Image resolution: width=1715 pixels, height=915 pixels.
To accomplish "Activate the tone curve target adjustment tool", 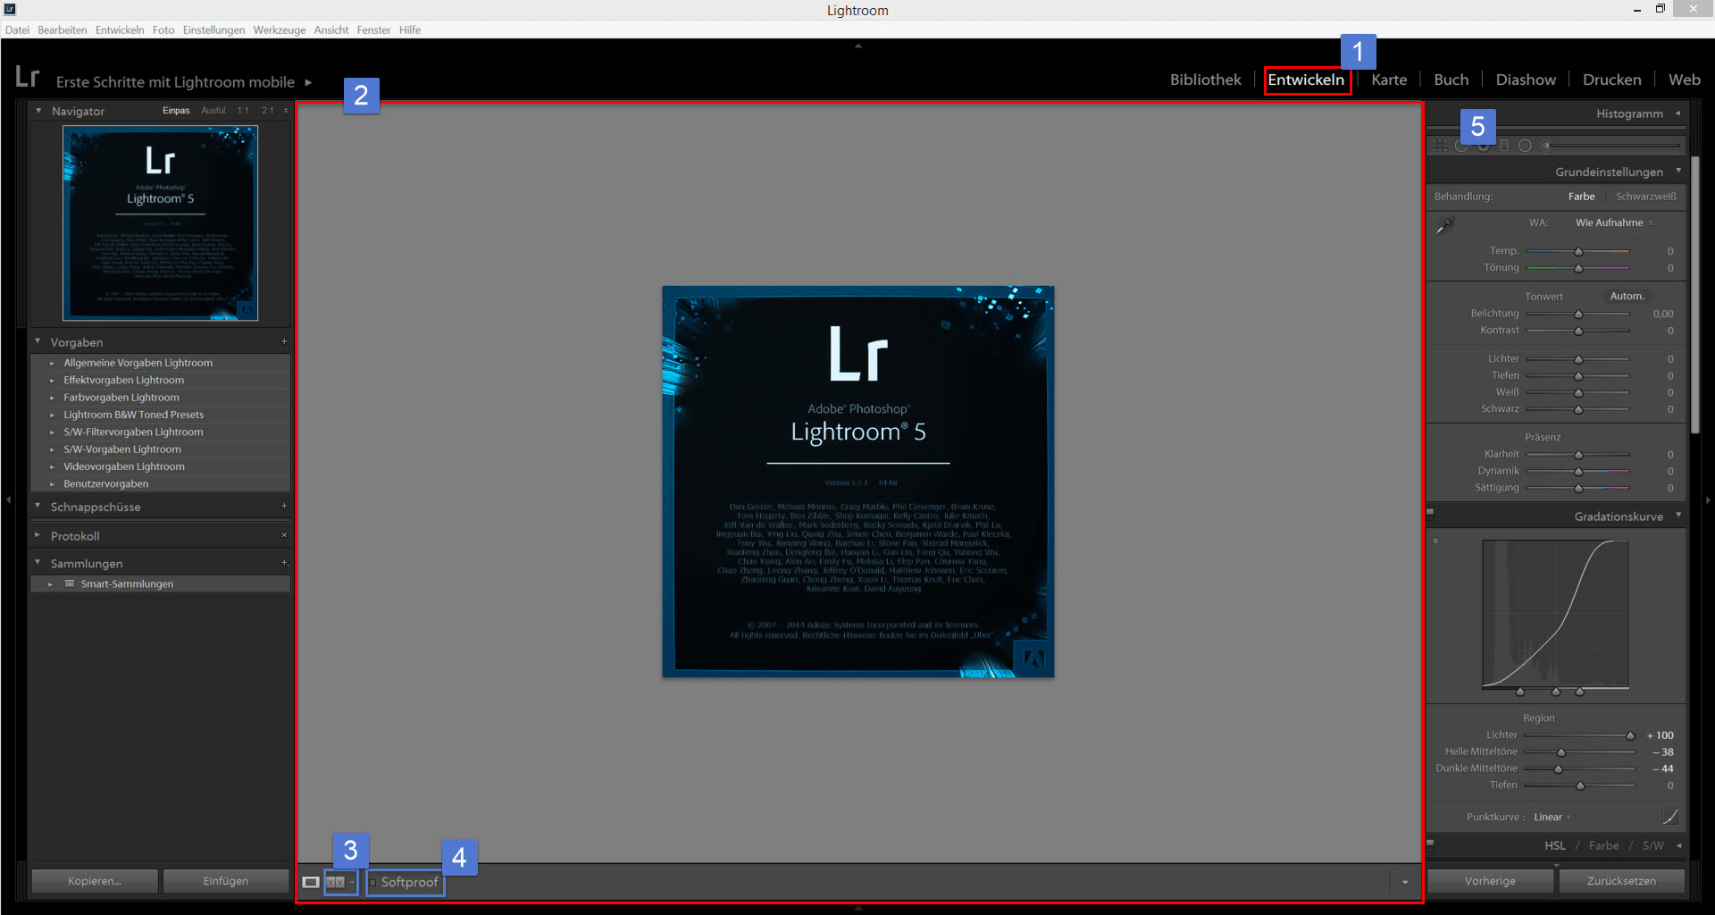I will coord(1435,541).
